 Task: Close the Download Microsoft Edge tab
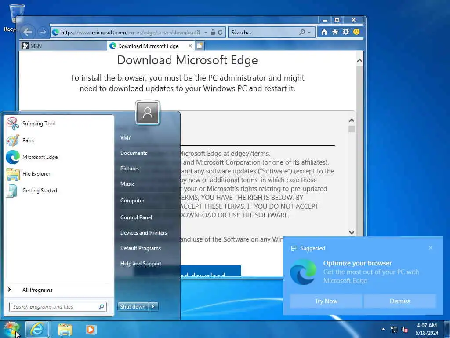coord(190,46)
